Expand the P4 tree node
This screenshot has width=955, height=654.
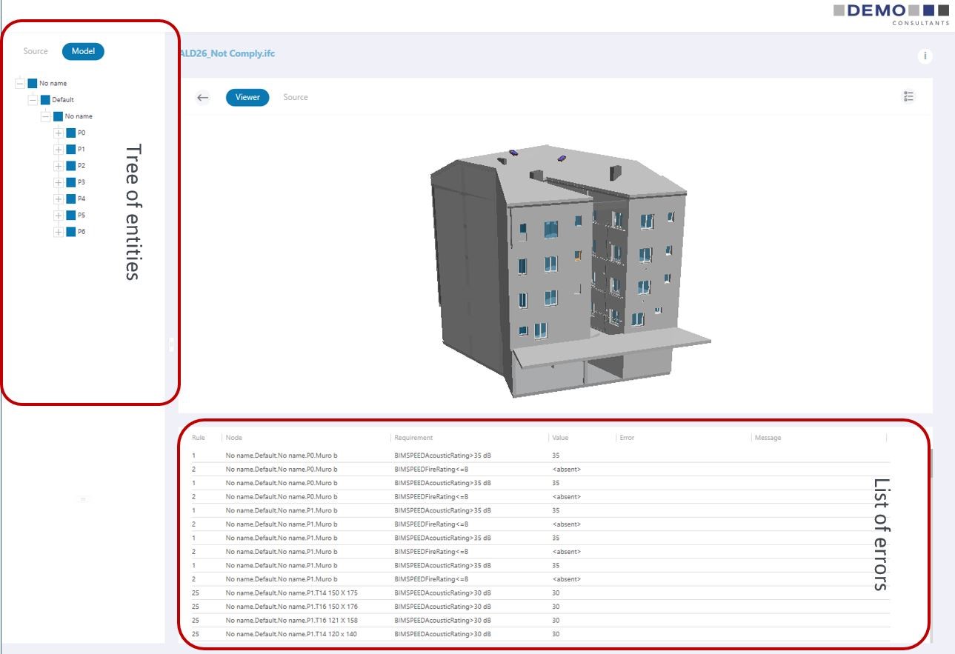[x=59, y=198]
